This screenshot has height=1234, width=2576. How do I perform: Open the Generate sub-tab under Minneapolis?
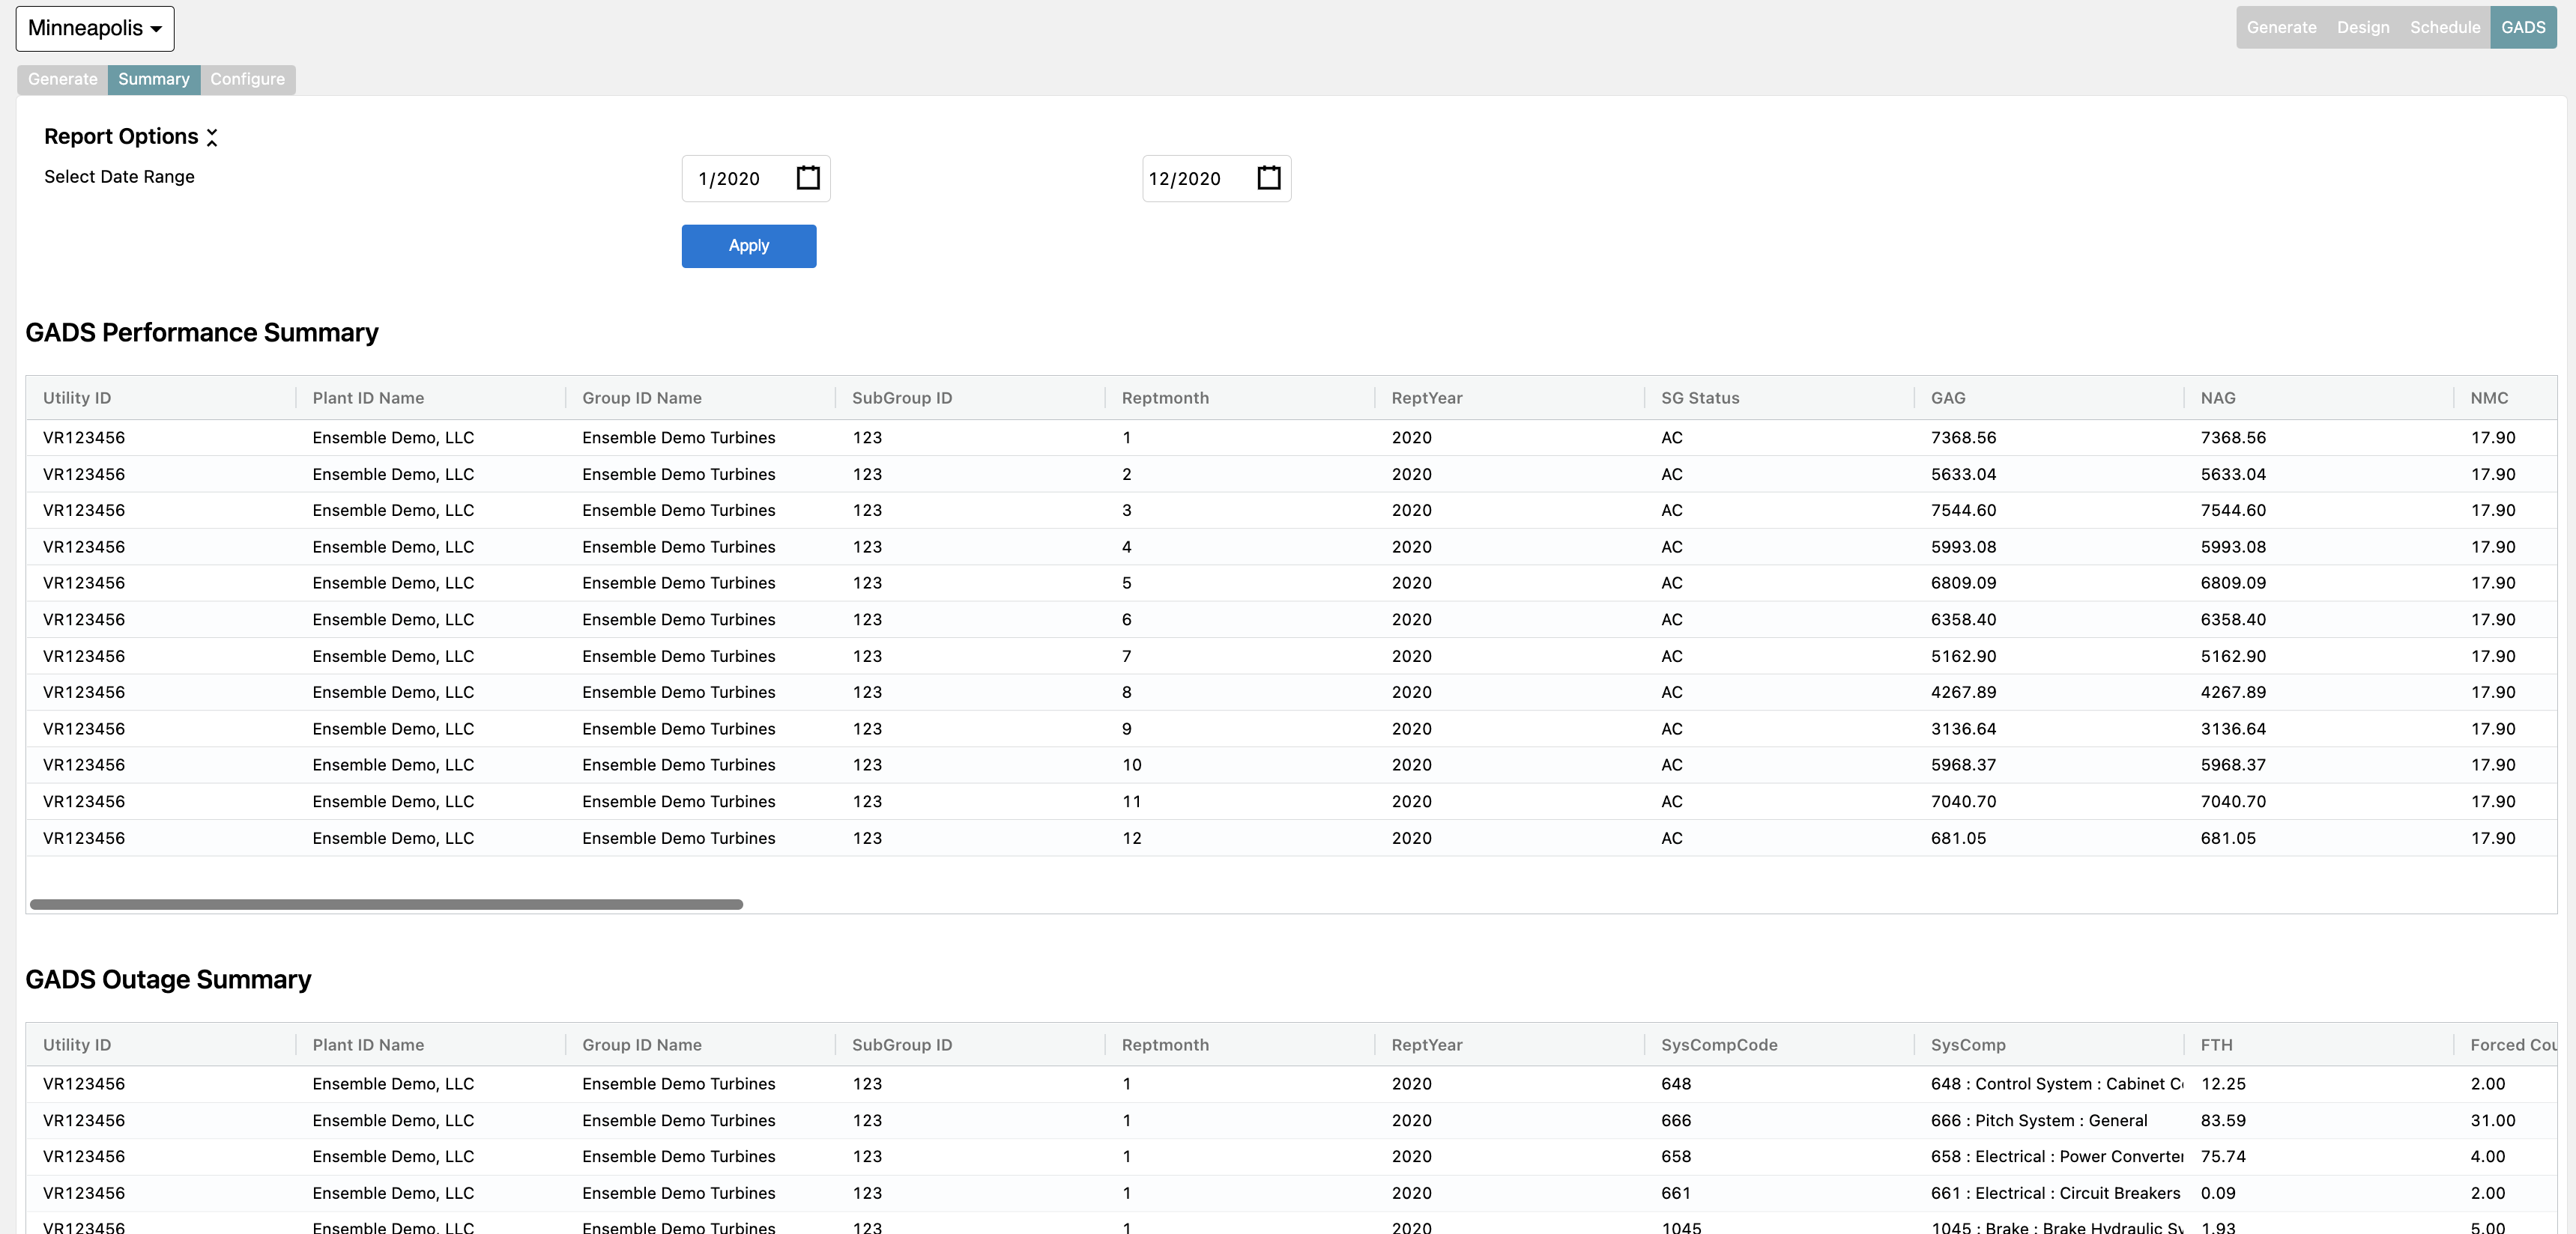[x=62, y=79]
